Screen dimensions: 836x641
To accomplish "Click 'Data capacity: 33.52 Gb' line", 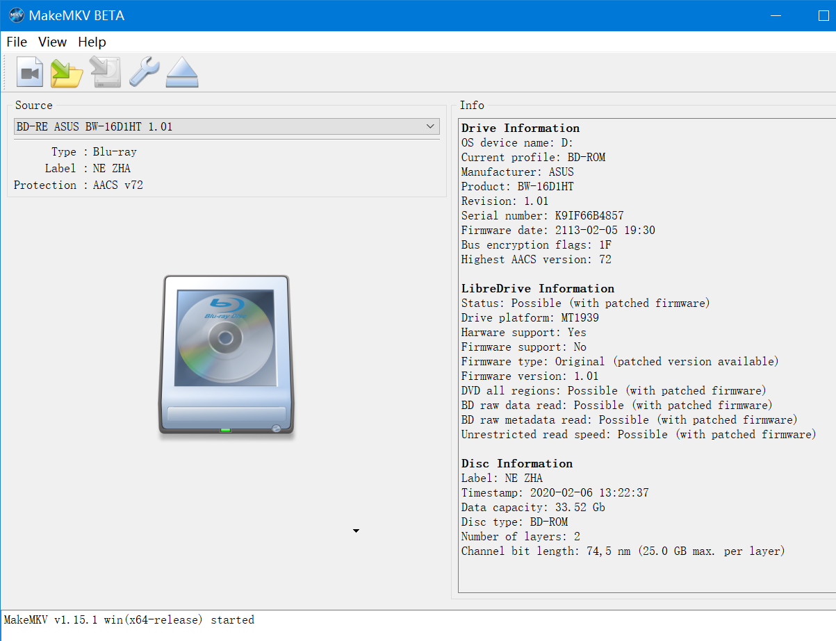I will tap(533, 507).
